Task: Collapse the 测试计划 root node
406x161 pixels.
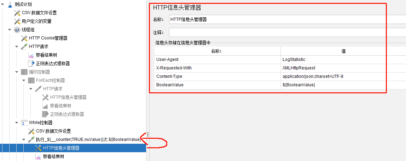Action: point(2,4)
